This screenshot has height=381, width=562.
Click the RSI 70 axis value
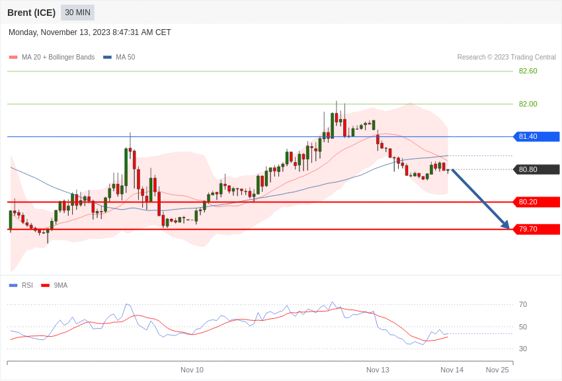click(x=523, y=305)
